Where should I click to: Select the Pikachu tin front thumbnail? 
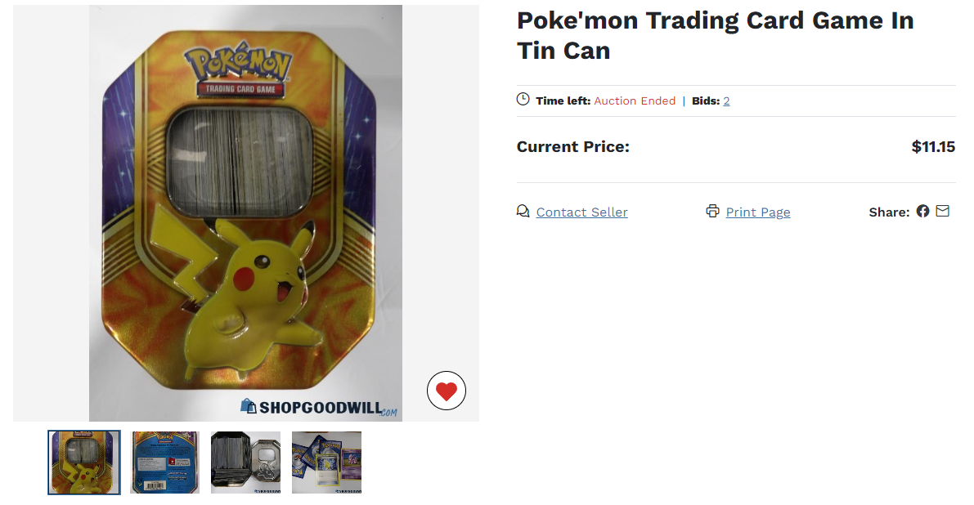click(84, 463)
